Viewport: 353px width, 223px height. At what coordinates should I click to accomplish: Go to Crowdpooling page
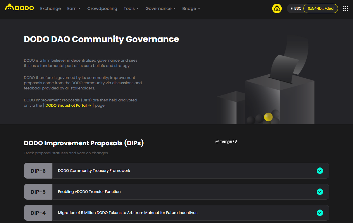coord(102,8)
